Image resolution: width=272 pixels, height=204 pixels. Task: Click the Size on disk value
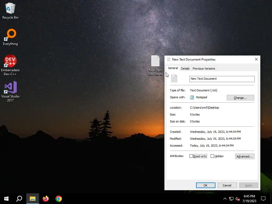pos(195,121)
